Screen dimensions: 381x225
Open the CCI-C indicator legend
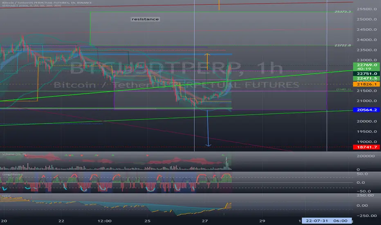point(6,196)
